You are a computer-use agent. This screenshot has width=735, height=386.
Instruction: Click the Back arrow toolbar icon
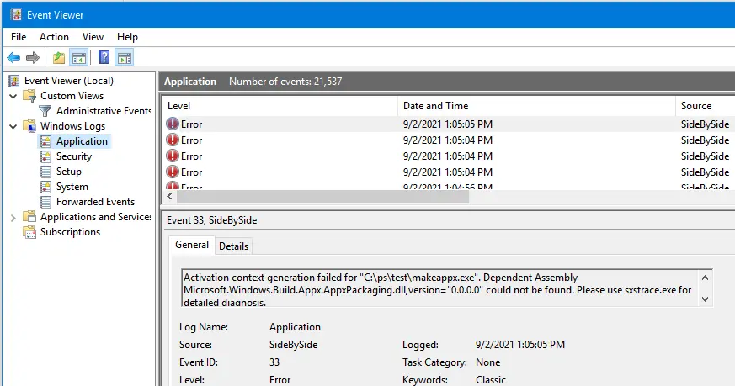pyautogui.click(x=13, y=58)
